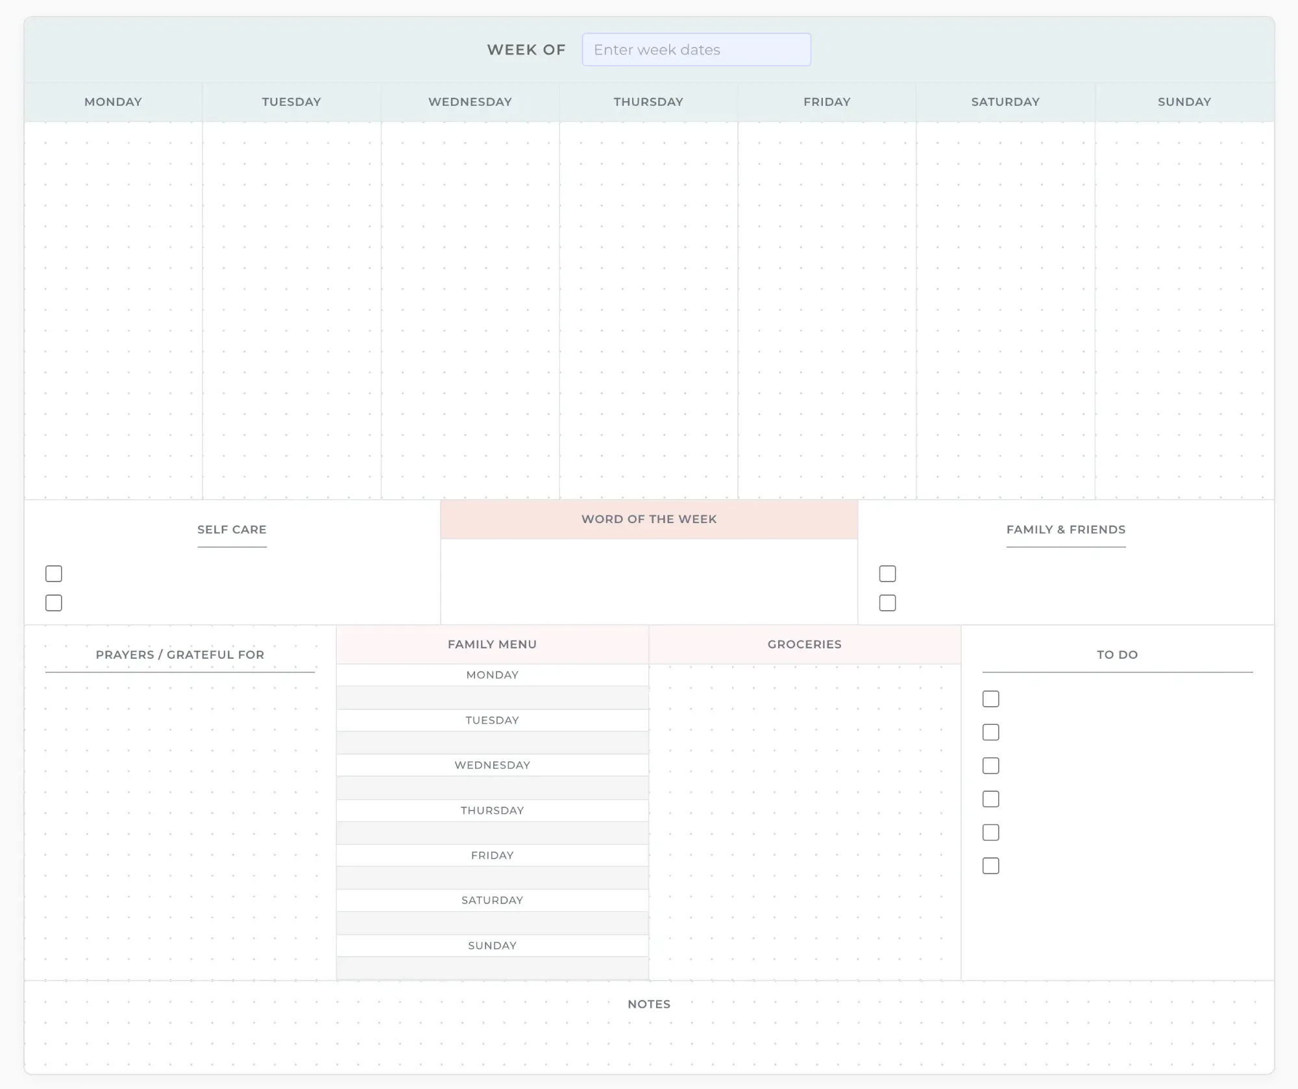1298x1089 pixels.
Task: Click inside the Sunday dotted planning area
Action: 1184,310
